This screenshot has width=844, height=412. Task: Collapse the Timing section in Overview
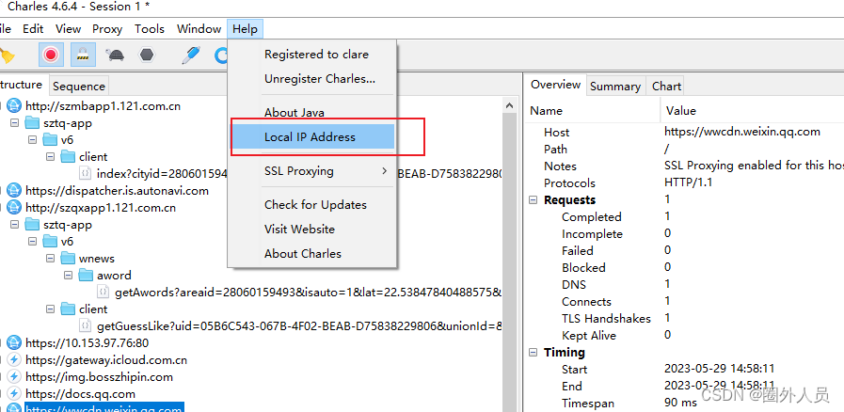533,353
